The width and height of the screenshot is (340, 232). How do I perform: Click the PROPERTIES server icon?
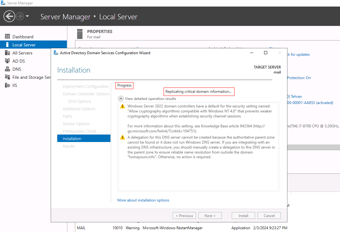(80, 34)
